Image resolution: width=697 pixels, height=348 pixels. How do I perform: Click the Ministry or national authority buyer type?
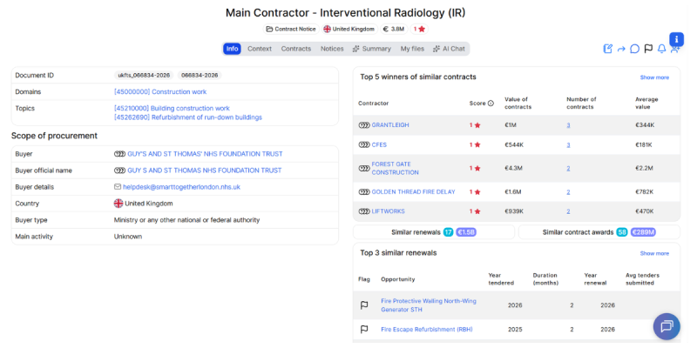[186, 220]
